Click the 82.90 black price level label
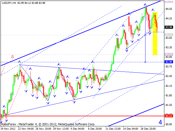This screenshot has height=131, width=175. click(x=169, y=62)
